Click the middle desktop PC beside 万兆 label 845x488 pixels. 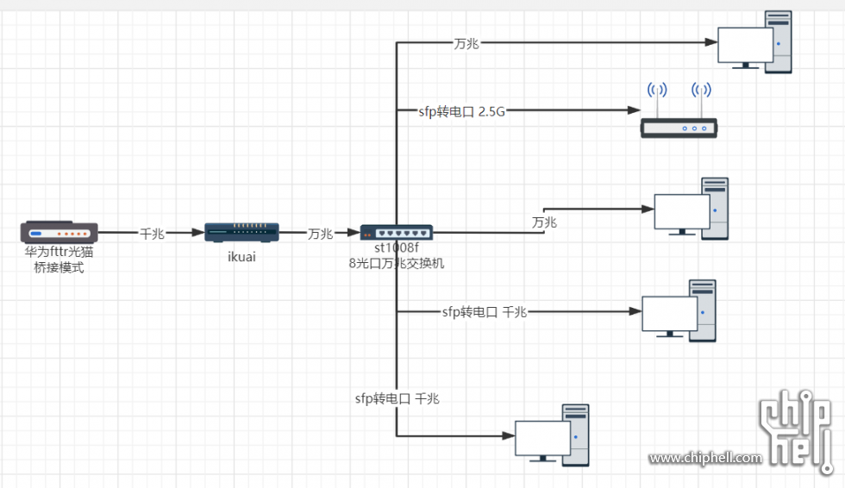tap(692, 209)
